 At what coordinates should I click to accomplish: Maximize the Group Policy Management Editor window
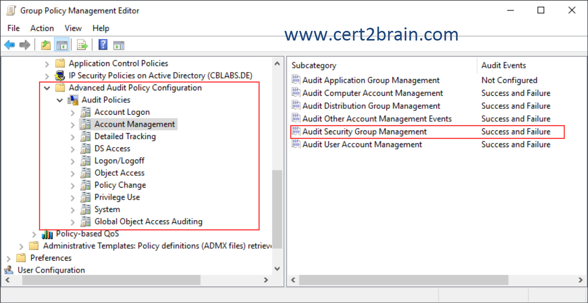[541, 10]
